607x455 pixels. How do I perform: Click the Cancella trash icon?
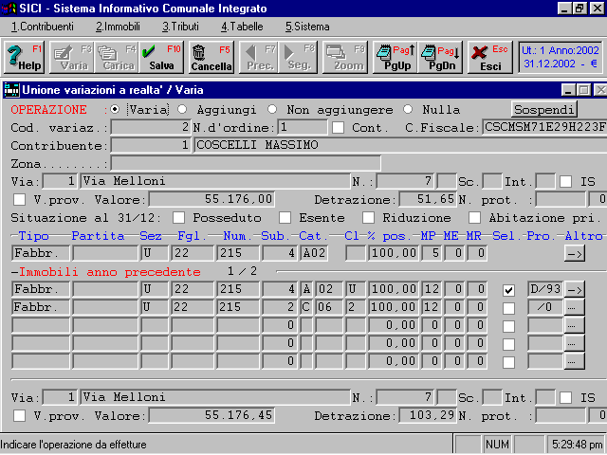coord(211,57)
